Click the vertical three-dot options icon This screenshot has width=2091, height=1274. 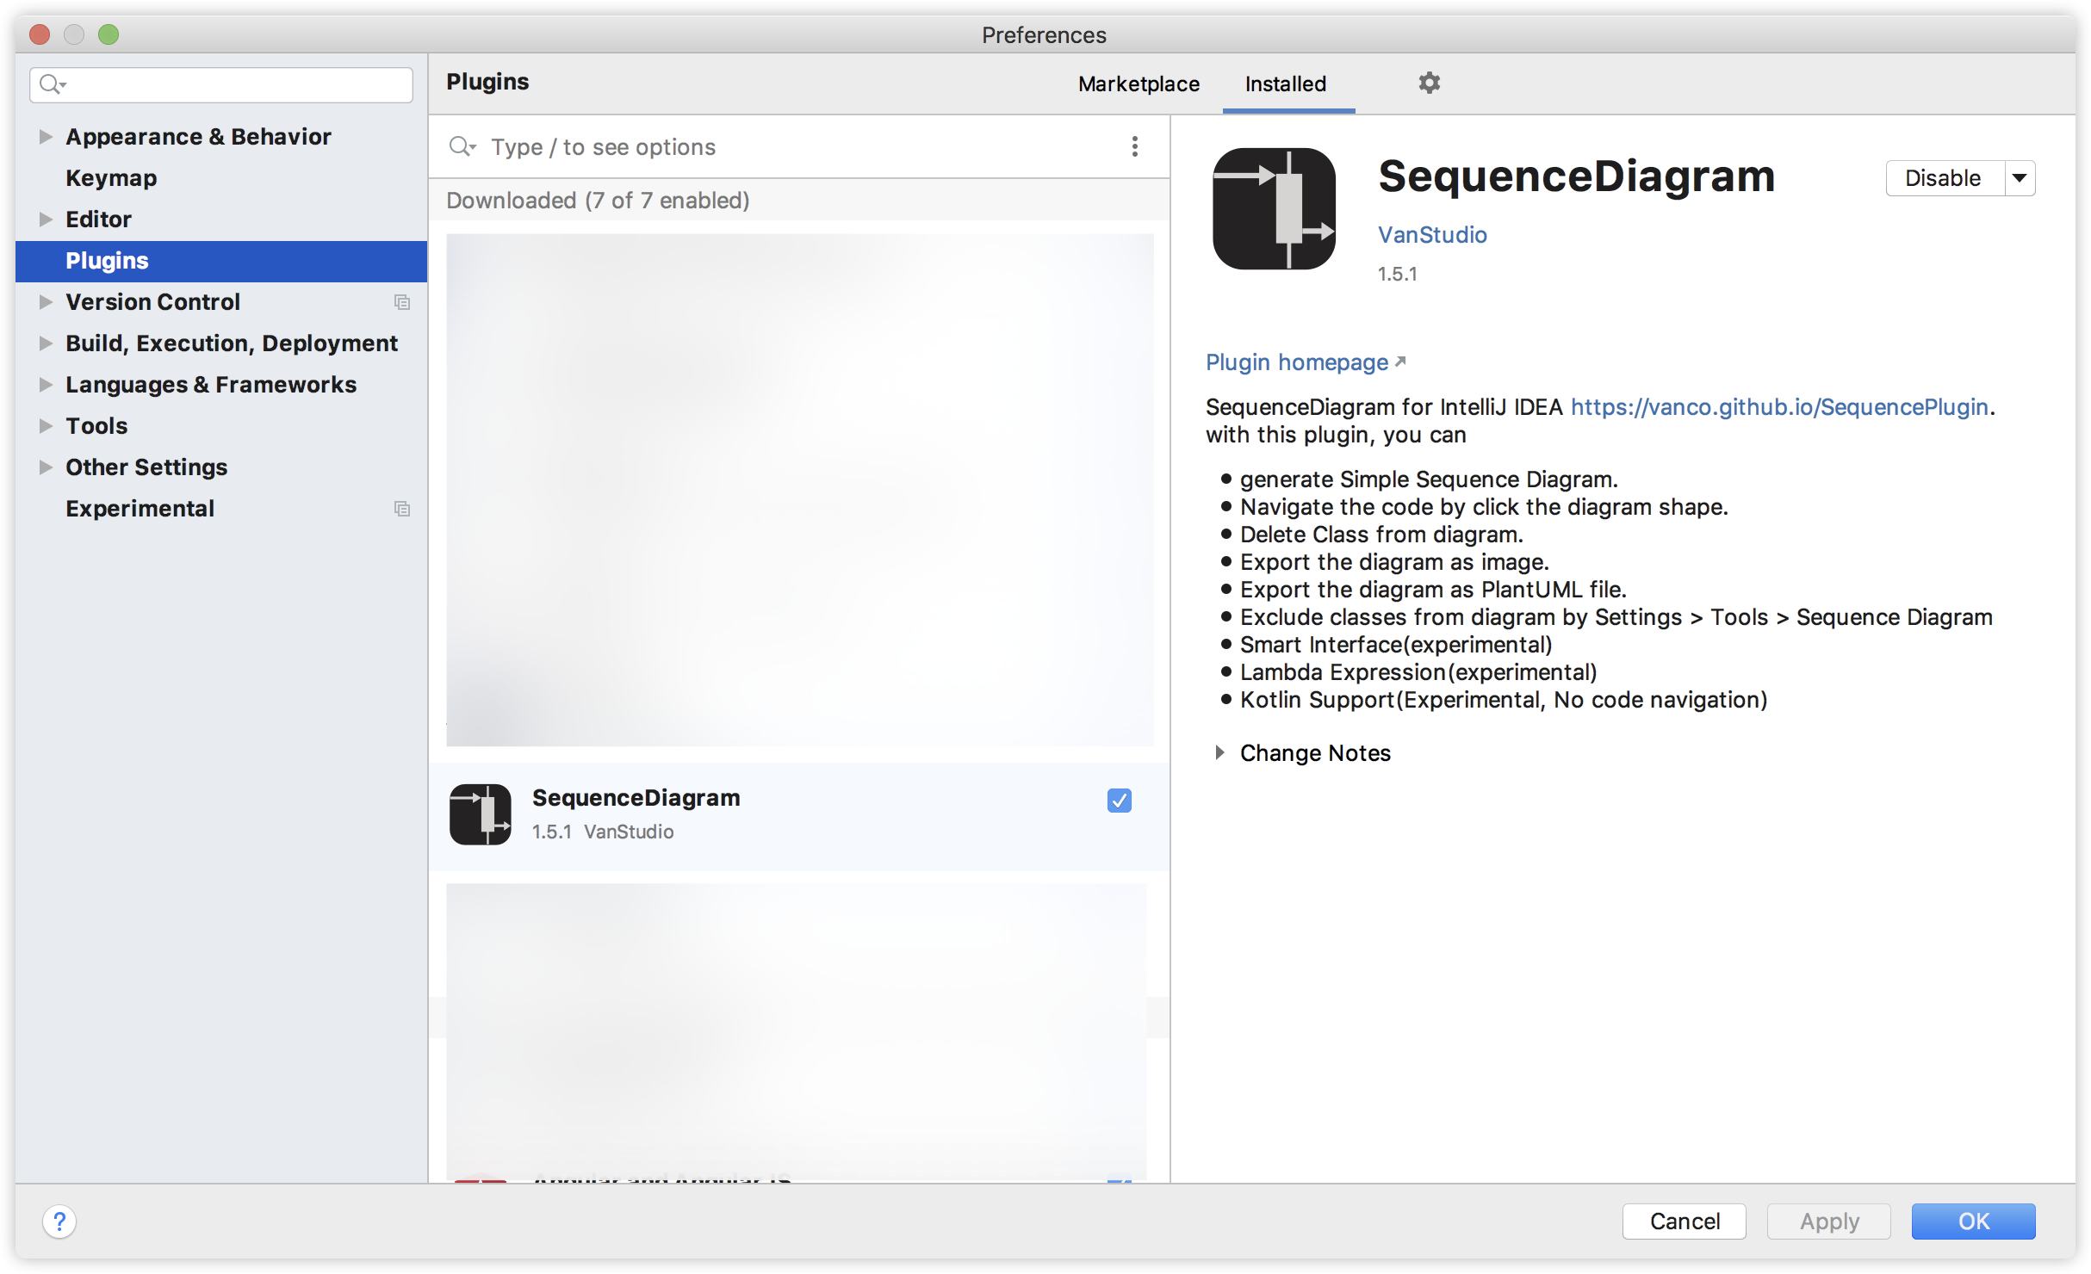[x=1134, y=146]
